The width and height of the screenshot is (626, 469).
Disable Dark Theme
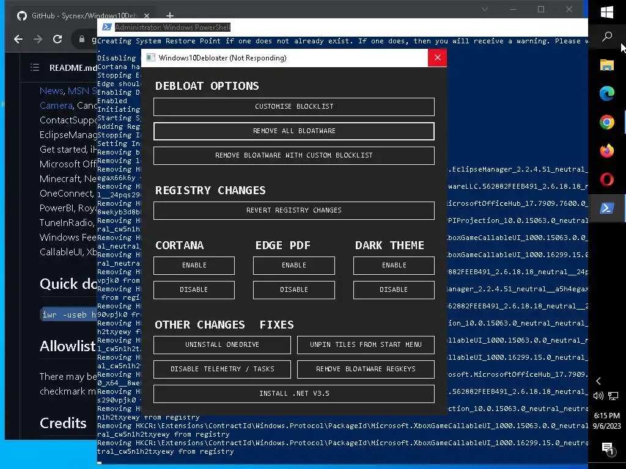[x=394, y=289]
